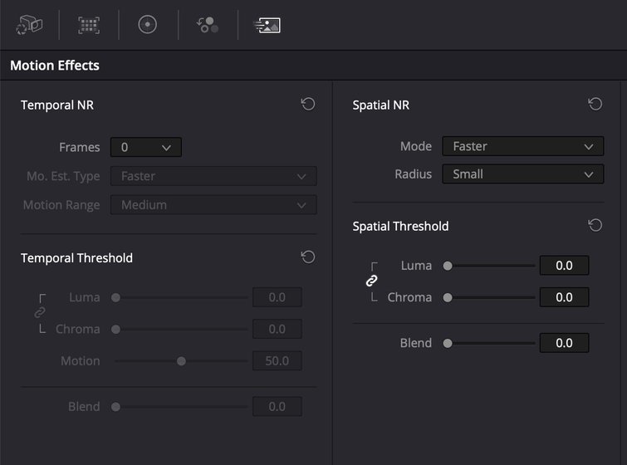627x465 pixels.
Task: Reset the Spatial Threshold values
Action: (595, 226)
